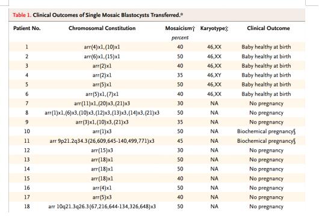Image resolution: width=319 pixels, height=216 pixels.
Task: Select patient number 18 cell
Action: click(x=27, y=206)
